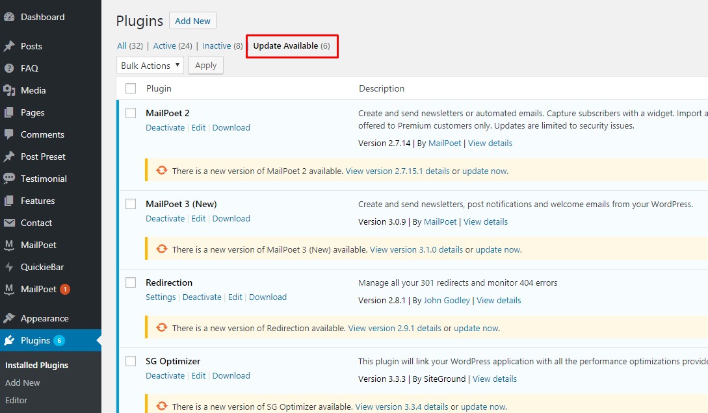Click the Apply bulk action button
The image size is (708, 413).
tap(206, 66)
